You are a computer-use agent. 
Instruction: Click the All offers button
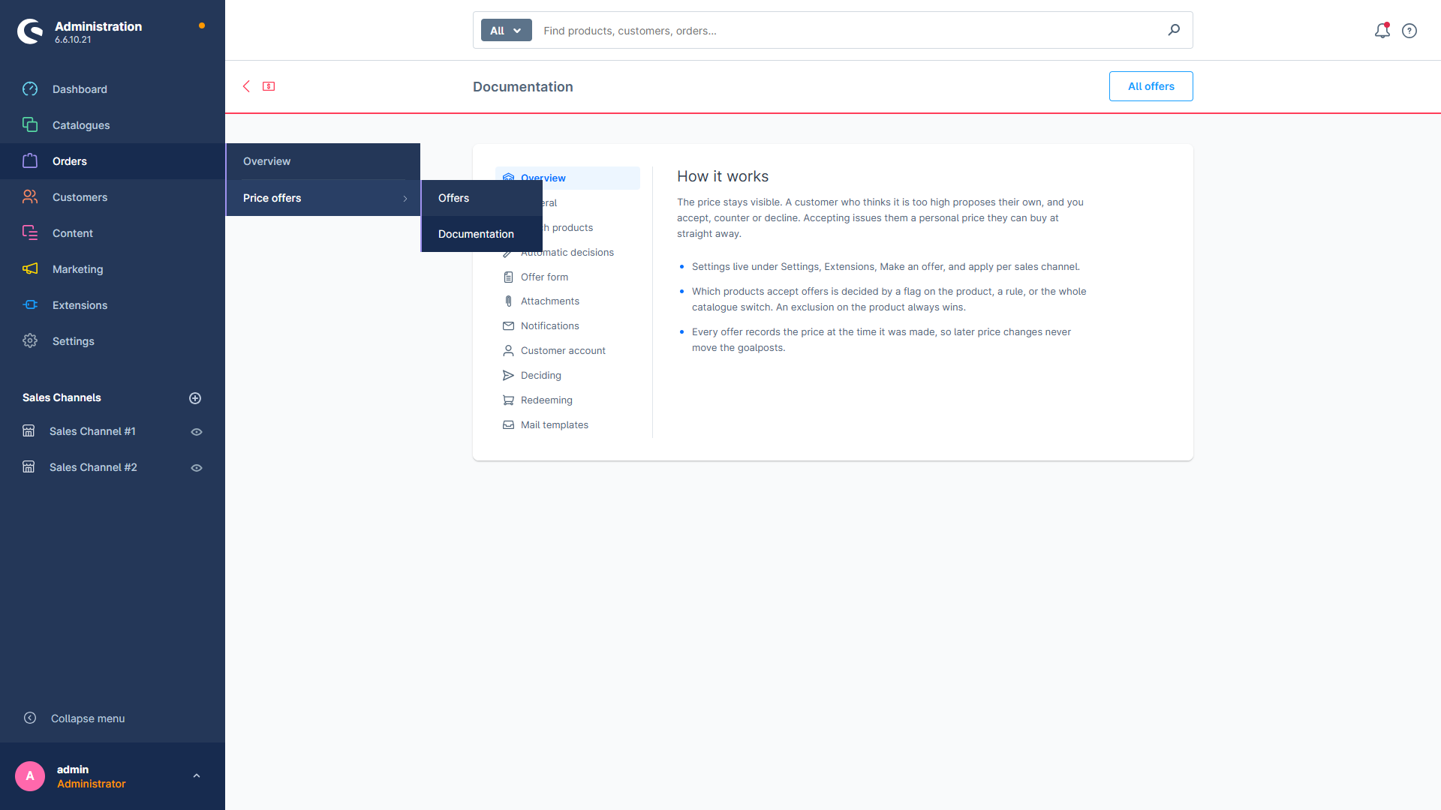point(1151,86)
